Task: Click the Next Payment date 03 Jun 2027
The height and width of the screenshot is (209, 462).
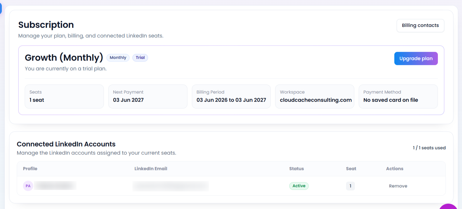Action: coord(128,100)
